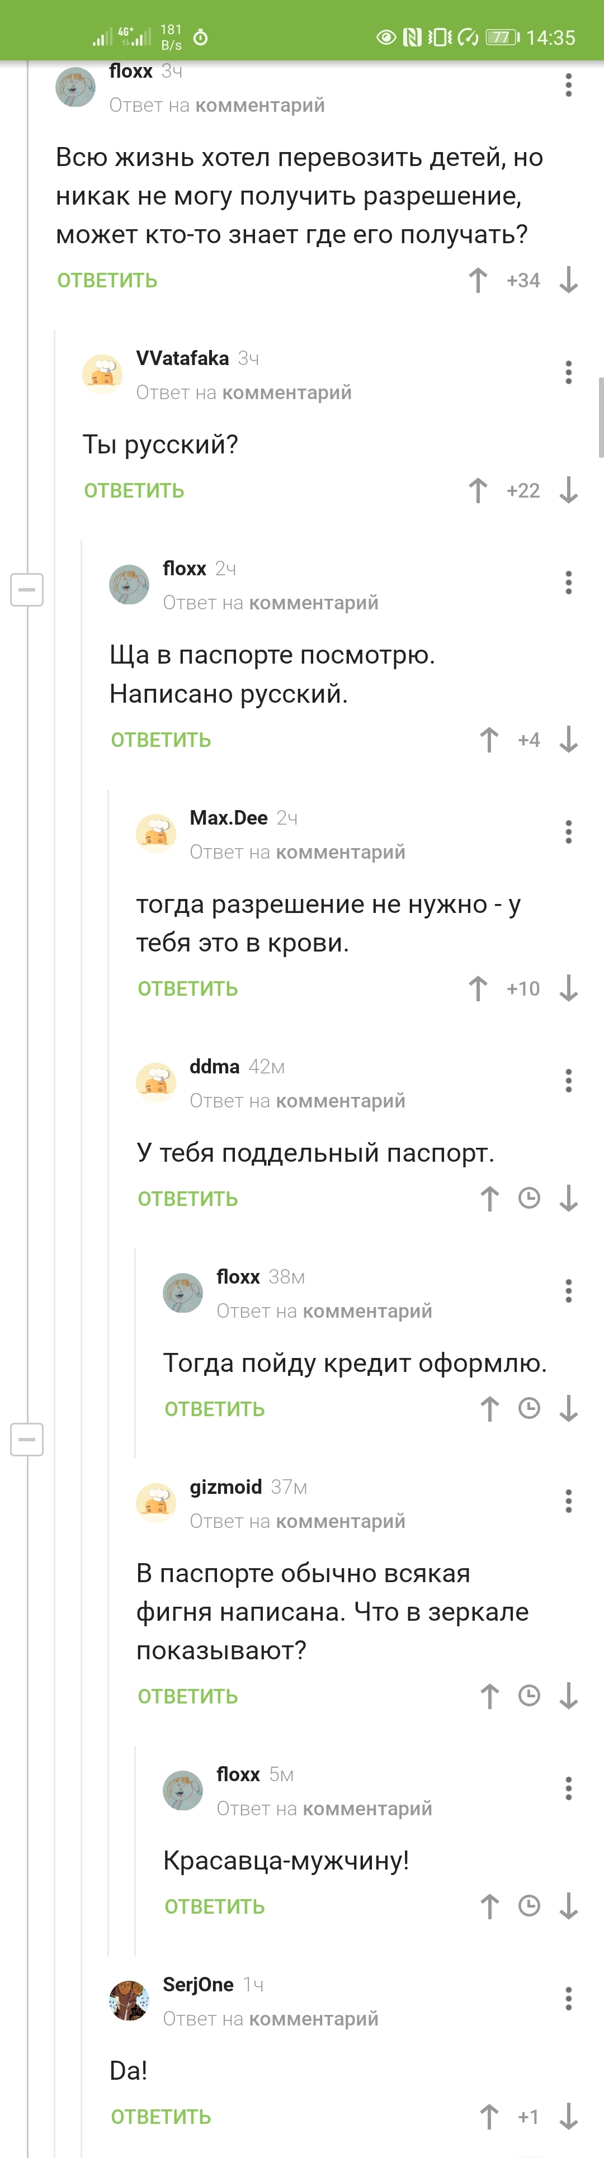Open three-dot menu on Max.Dee's comment

[569, 832]
